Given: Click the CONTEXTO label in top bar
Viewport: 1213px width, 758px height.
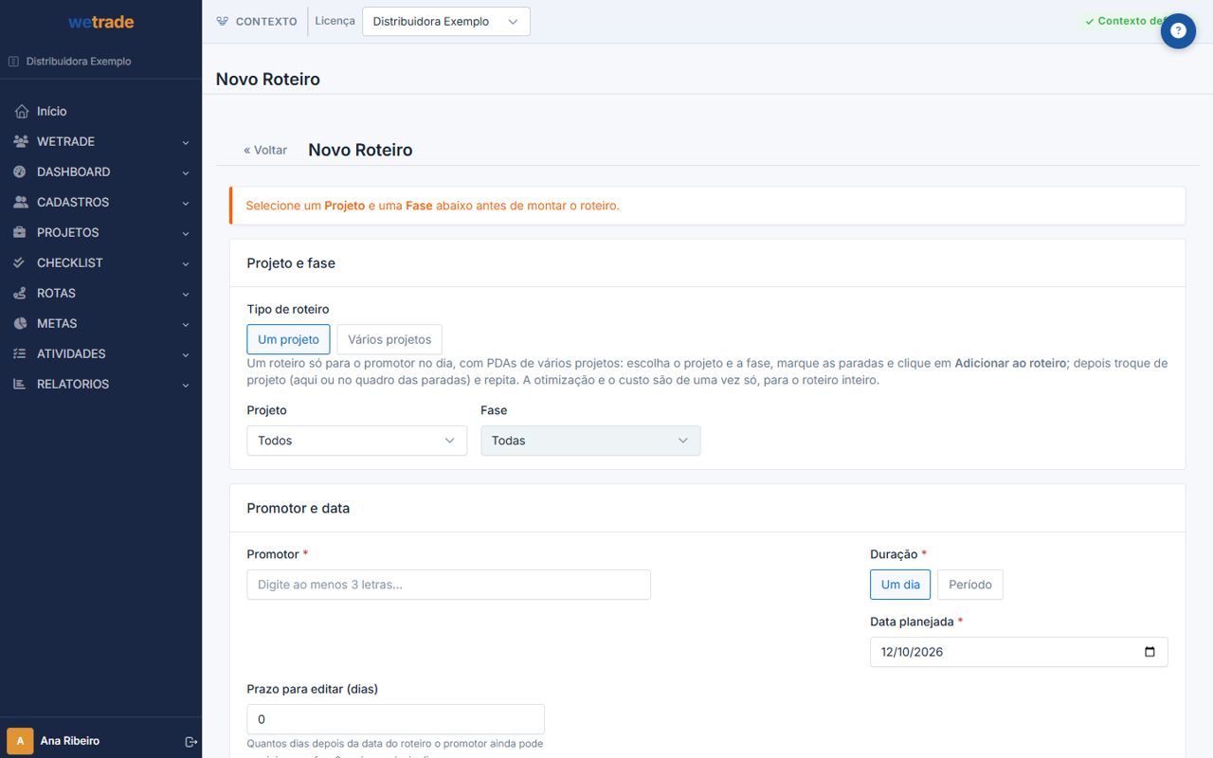Looking at the screenshot, I should (x=266, y=22).
